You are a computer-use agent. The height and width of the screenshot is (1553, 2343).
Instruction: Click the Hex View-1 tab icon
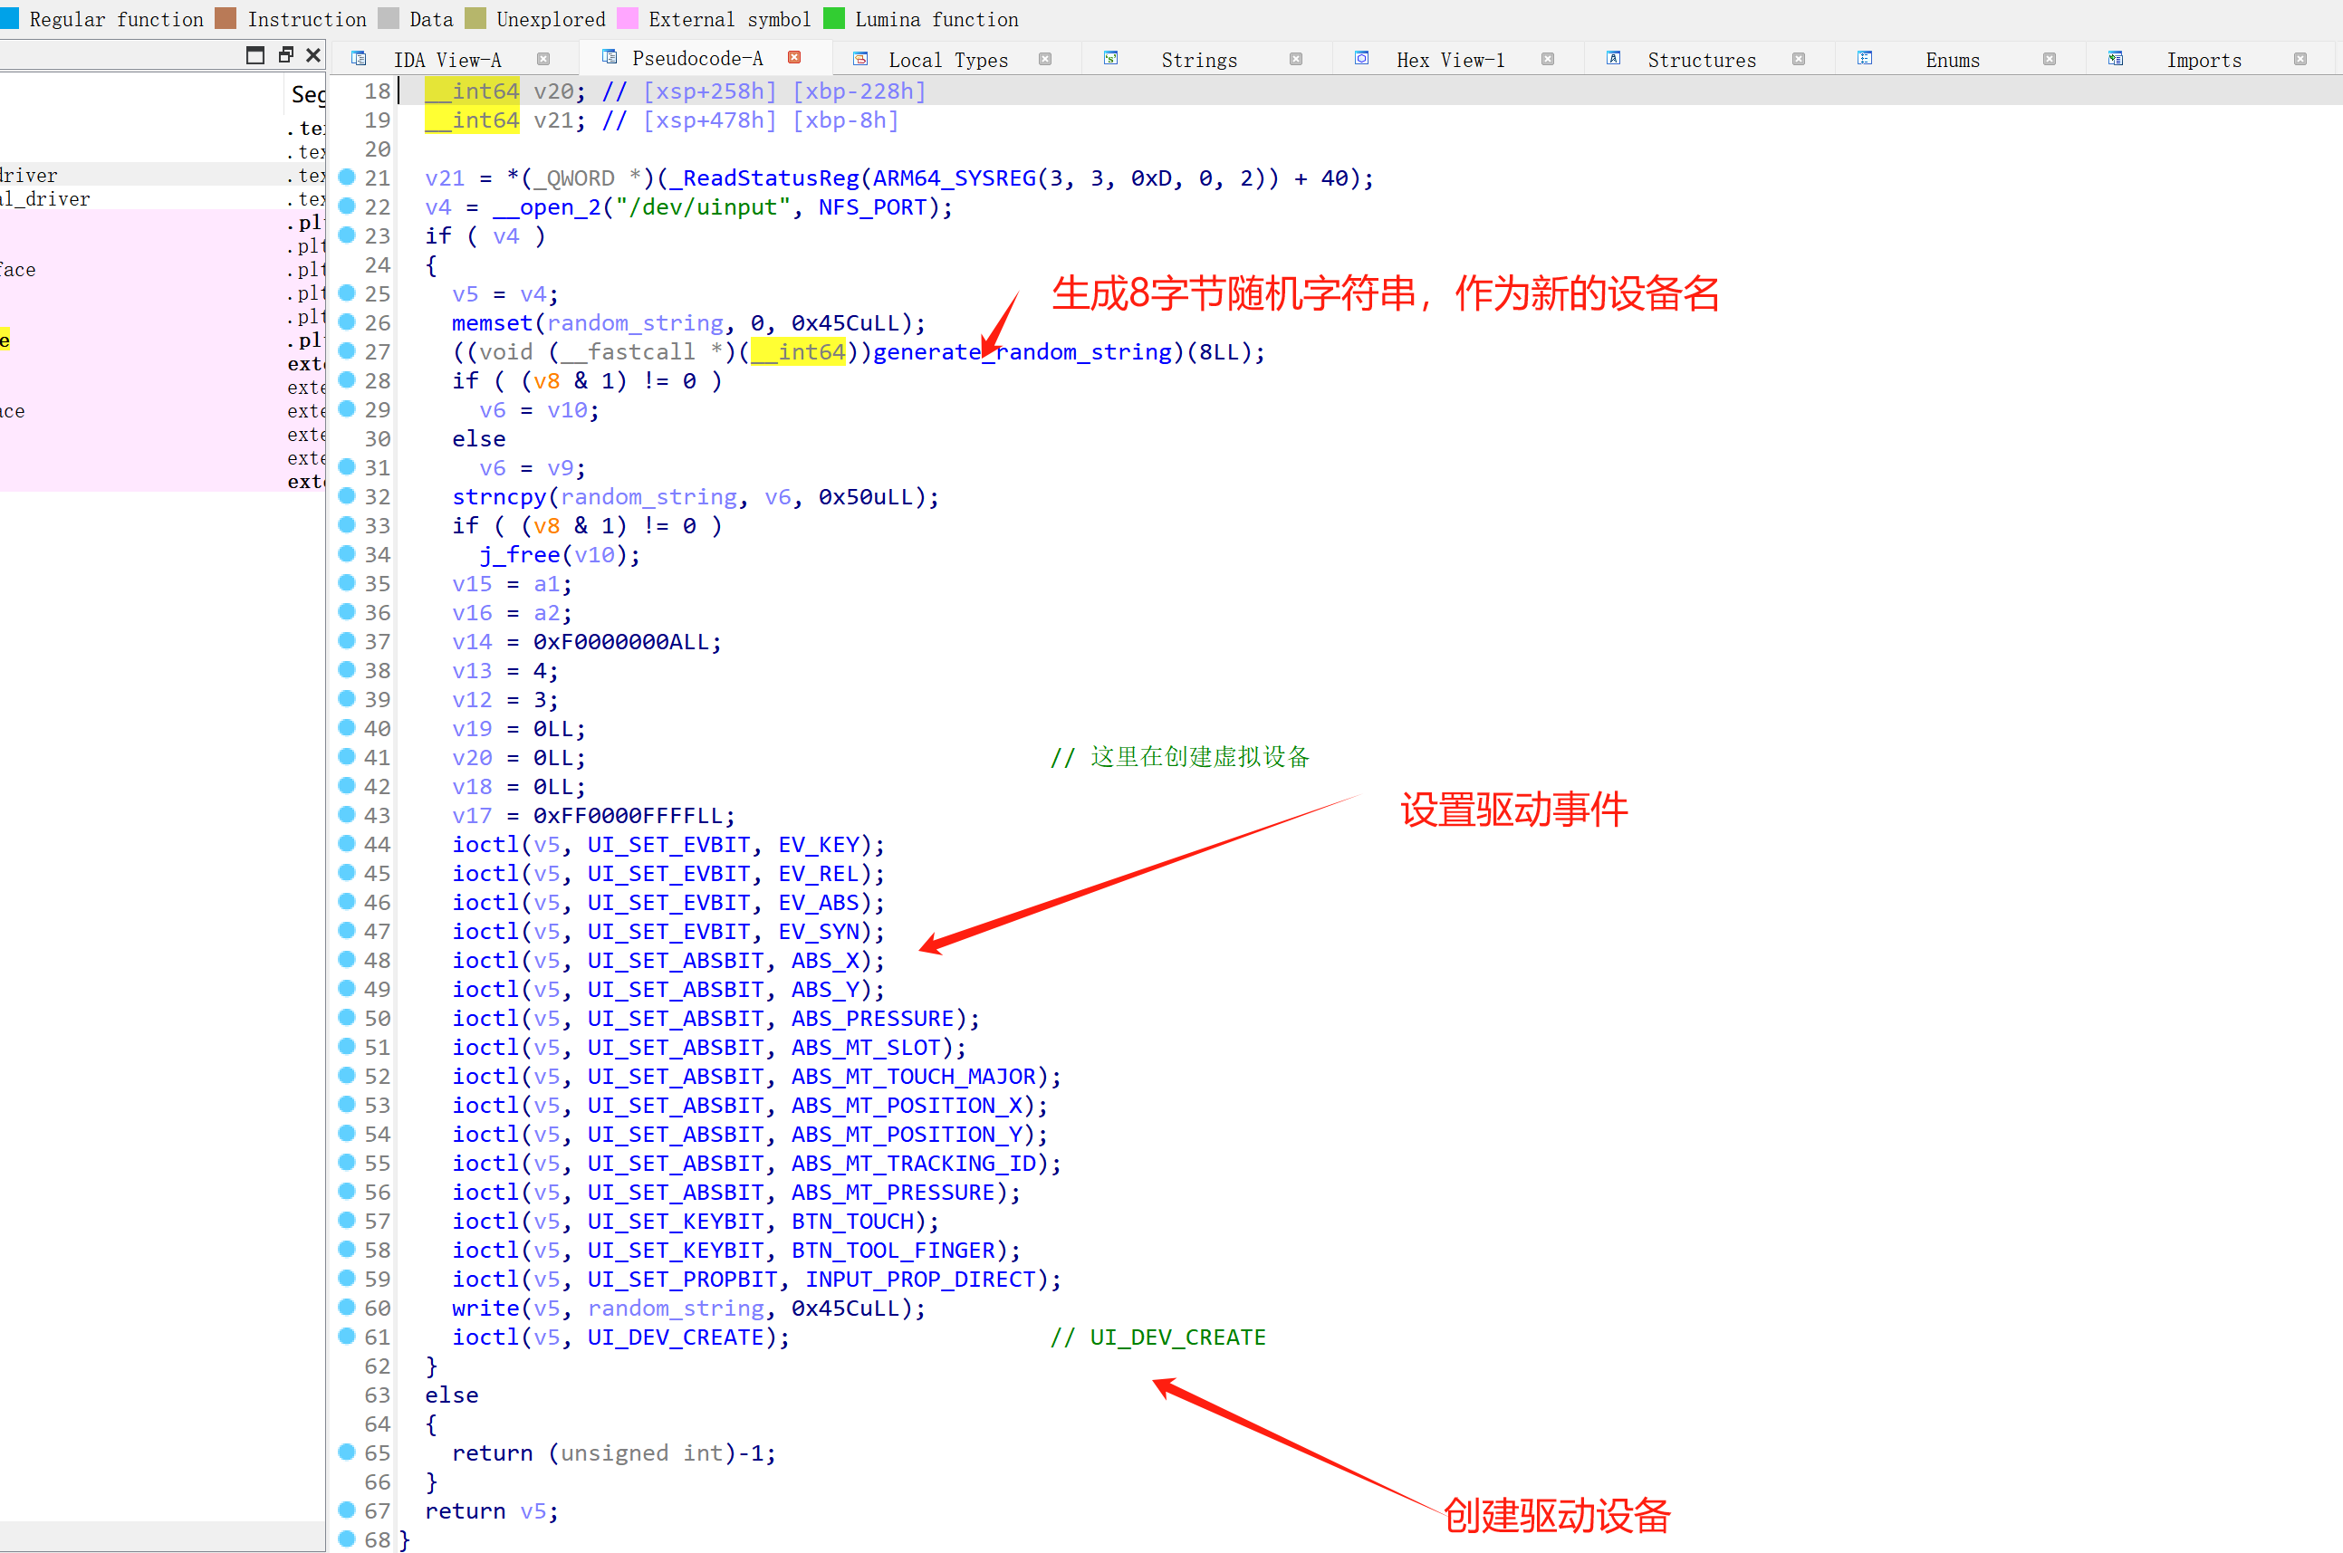click(1361, 59)
